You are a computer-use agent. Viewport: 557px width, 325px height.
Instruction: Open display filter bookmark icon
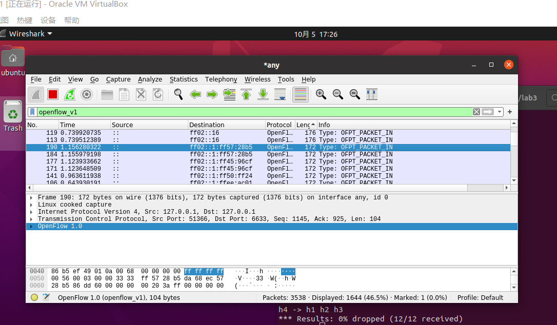32,112
